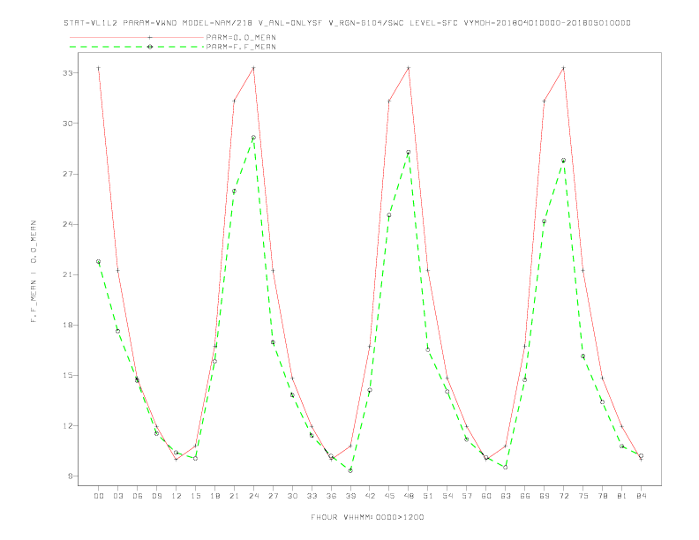This screenshot has height=540, width=699.
Task: Click y-axis tick label 9
Action: 70,476
